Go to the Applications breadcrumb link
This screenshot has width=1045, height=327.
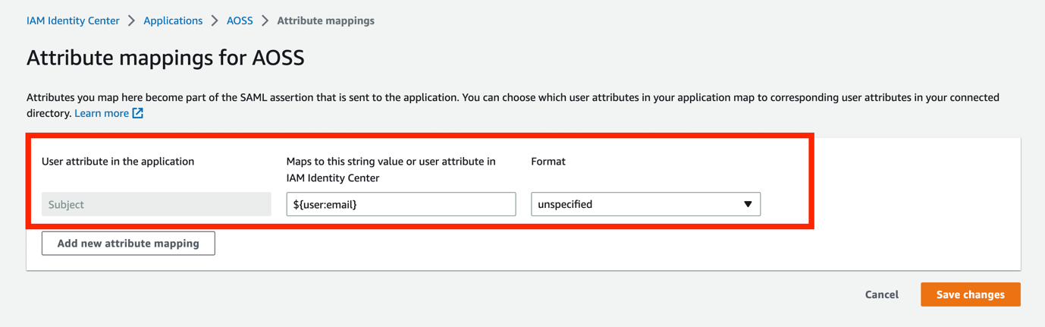point(173,21)
